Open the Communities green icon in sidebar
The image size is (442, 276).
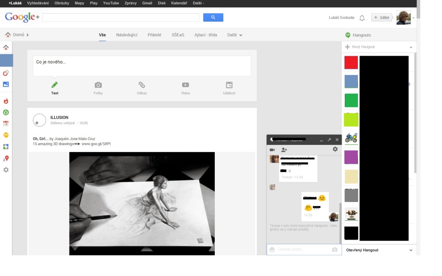point(6,112)
